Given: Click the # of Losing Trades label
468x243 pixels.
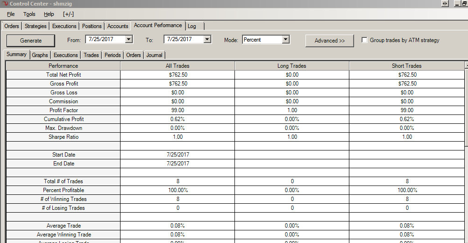Looking at the screenshot, I should pyautogui.click(x=63, y=208).
